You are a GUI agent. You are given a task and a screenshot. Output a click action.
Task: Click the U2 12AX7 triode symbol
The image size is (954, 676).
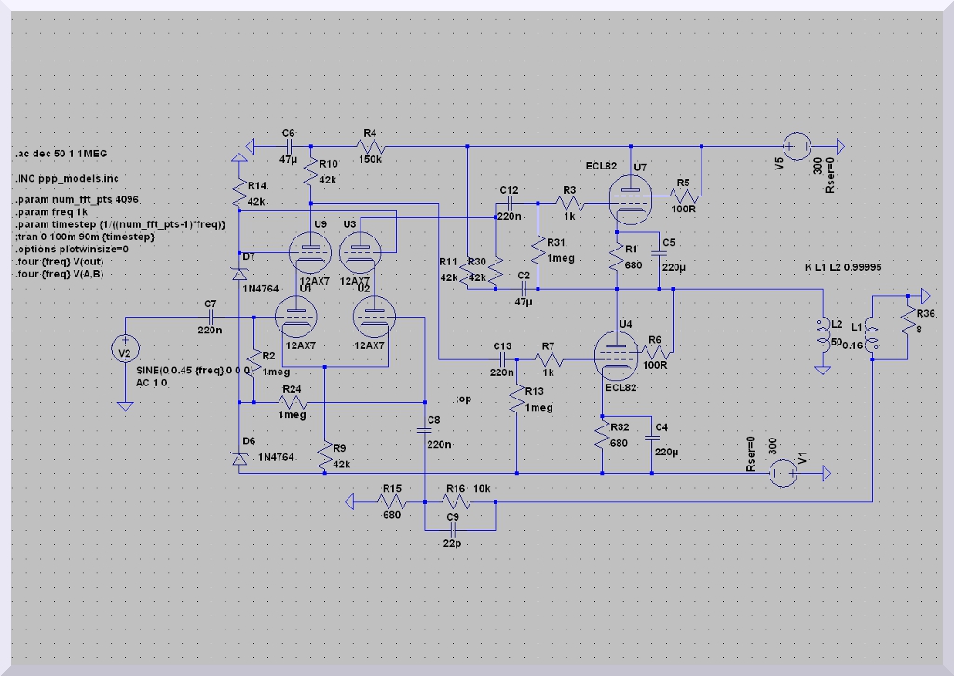372,321
